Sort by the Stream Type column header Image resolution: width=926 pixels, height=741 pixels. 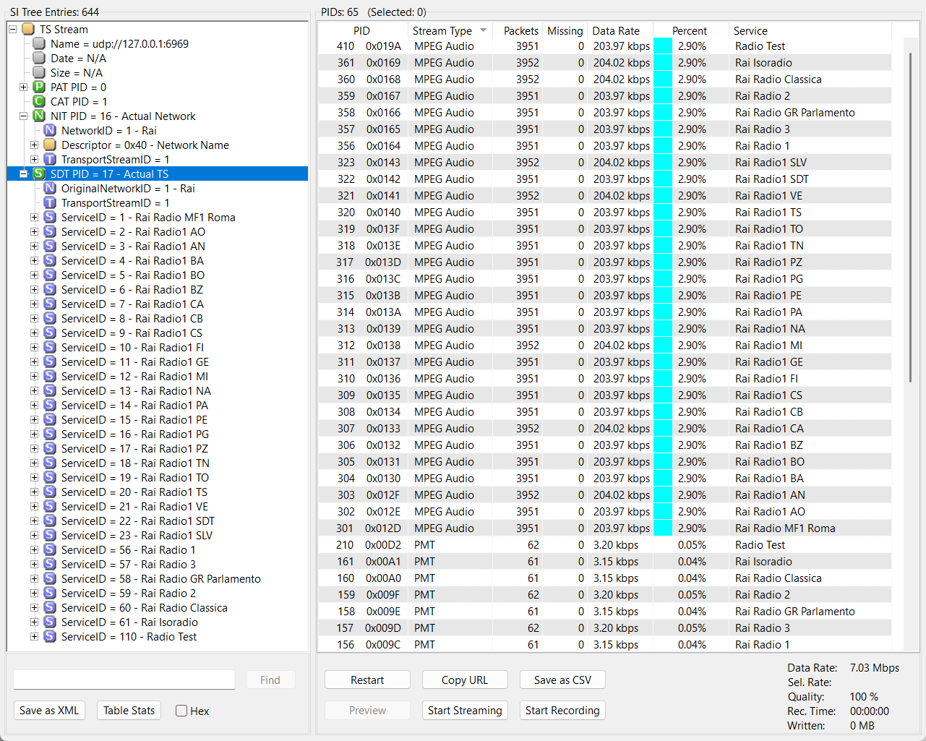(450, 30)
